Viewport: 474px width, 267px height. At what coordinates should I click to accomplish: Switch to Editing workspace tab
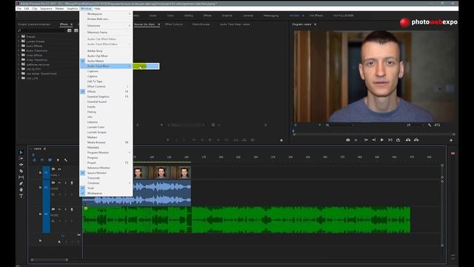[x=189, y=16]
